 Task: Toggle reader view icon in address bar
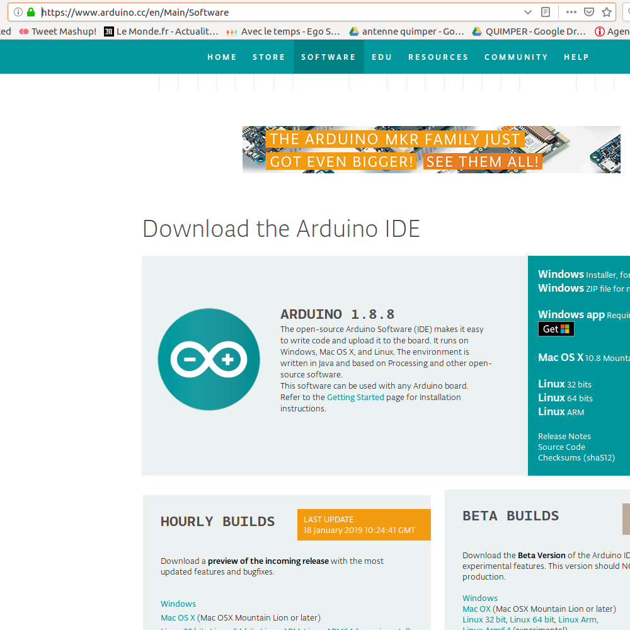pyautogui.click(x=546, y=12)
